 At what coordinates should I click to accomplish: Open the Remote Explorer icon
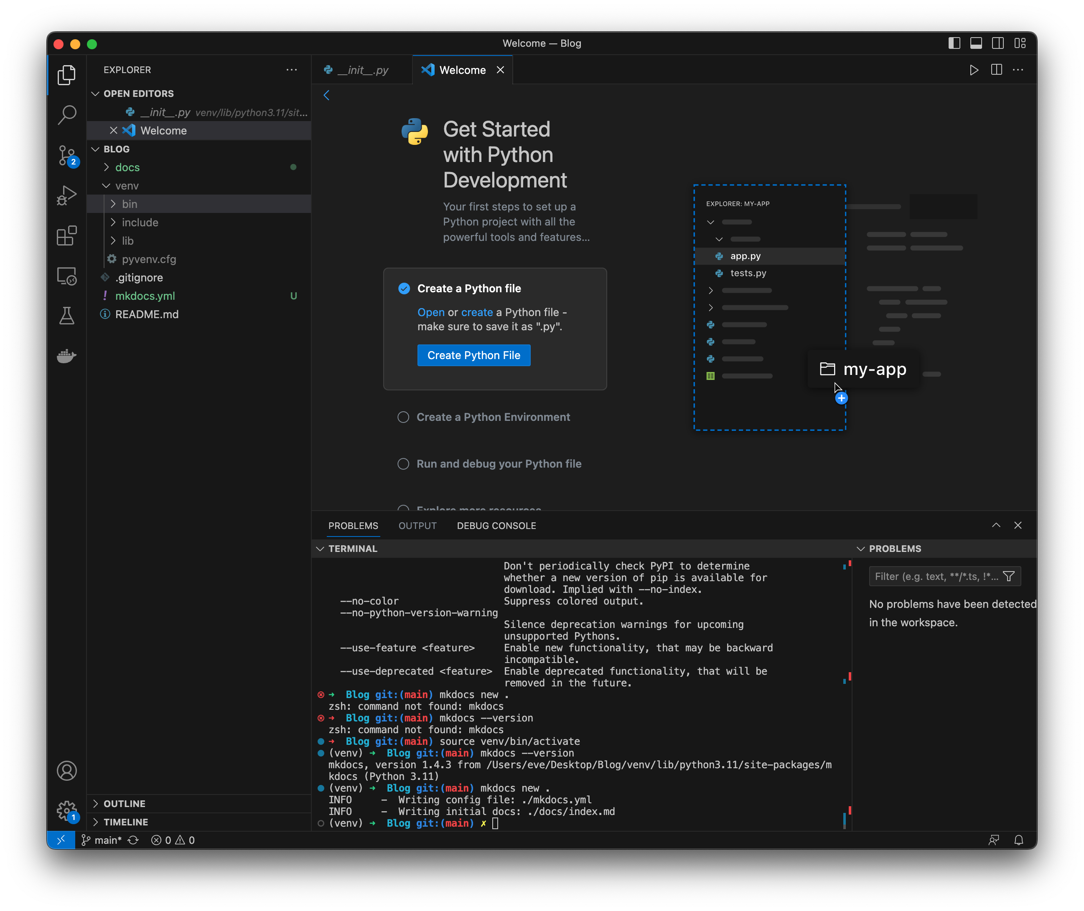(67, 276)
